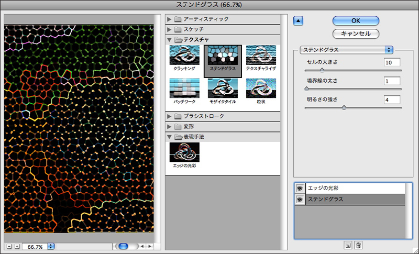Select the モザイクタイル filter thumbnail
The height and width of the screenshot is (254, 419).
[223, 89]
